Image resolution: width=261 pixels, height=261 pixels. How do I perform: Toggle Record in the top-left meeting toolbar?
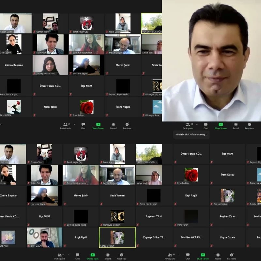(x=113, y=126)
